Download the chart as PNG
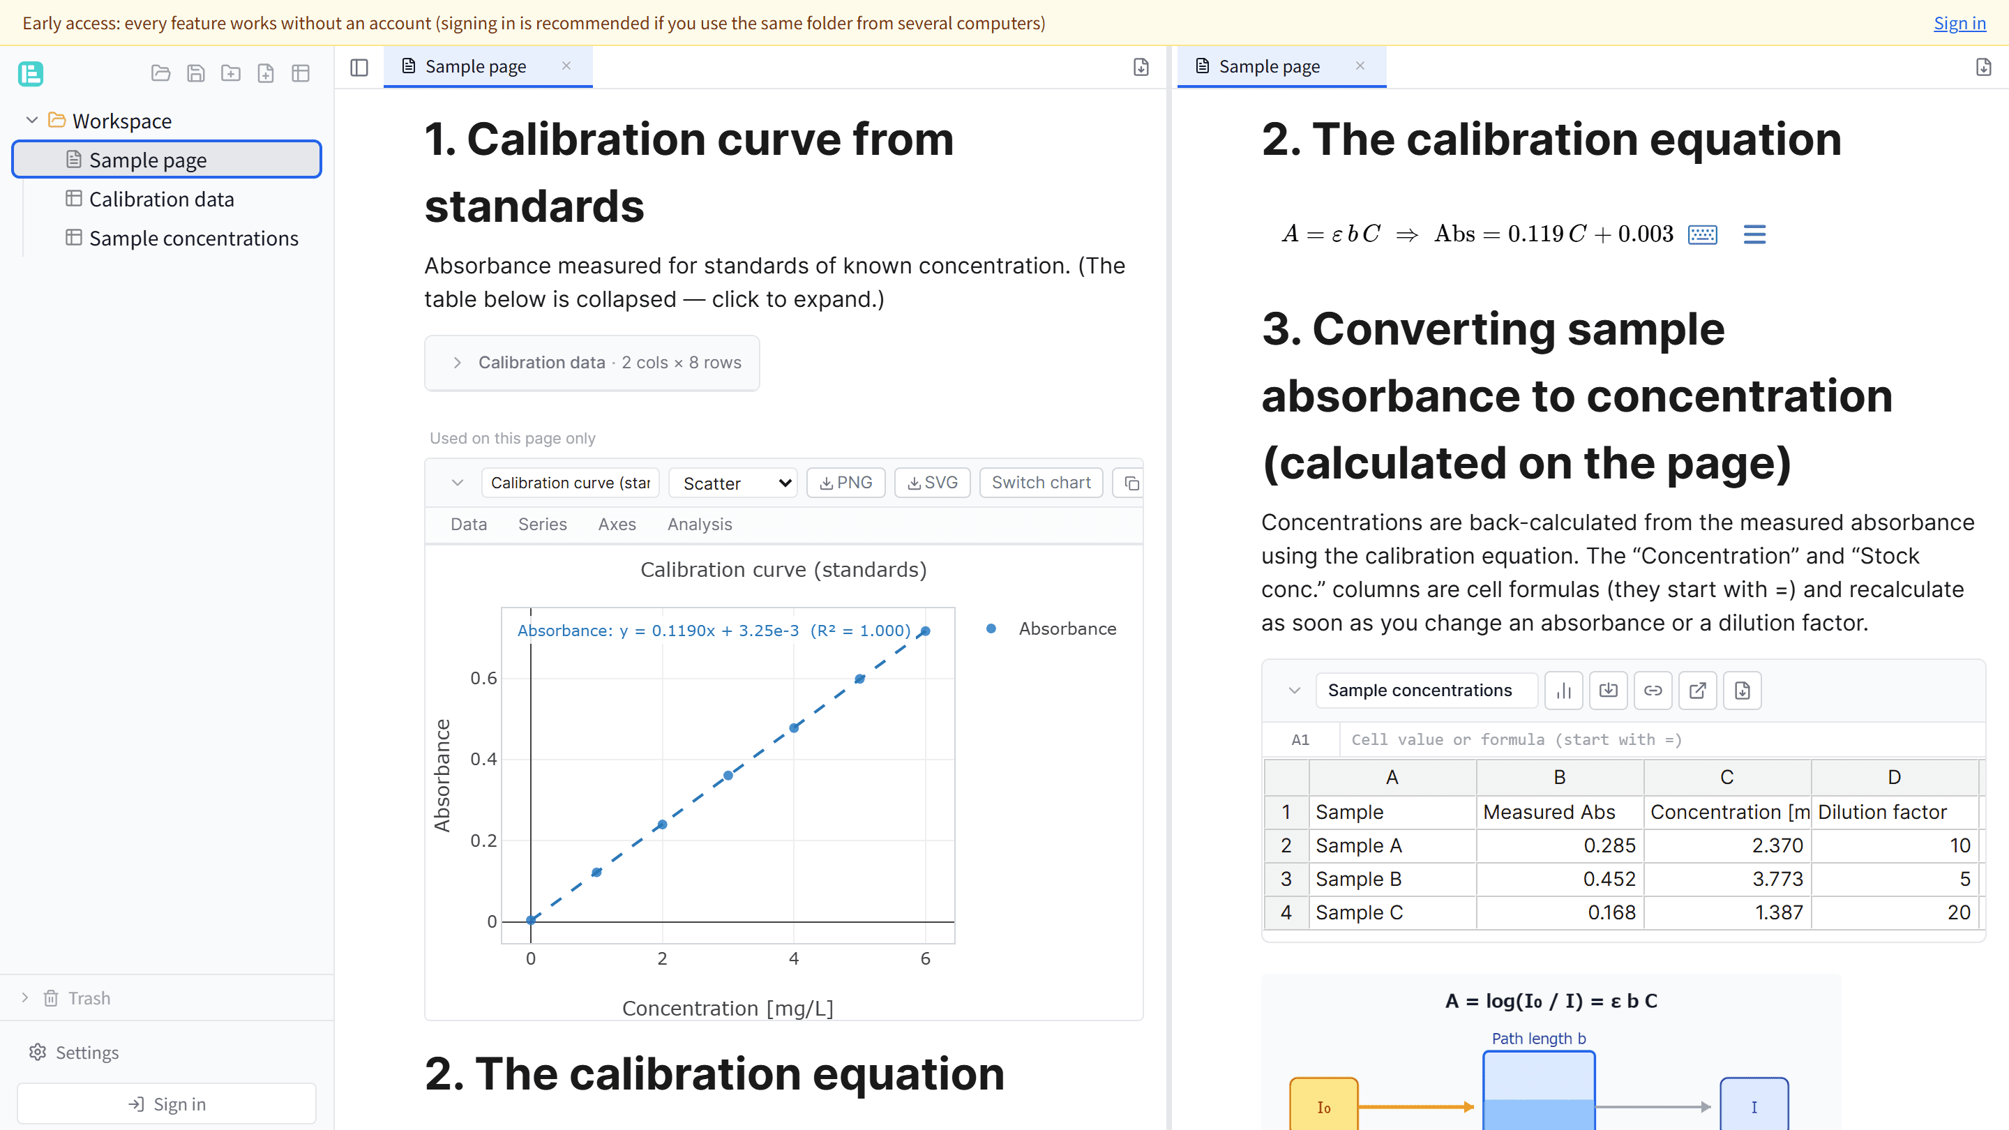 click(846, 483)
